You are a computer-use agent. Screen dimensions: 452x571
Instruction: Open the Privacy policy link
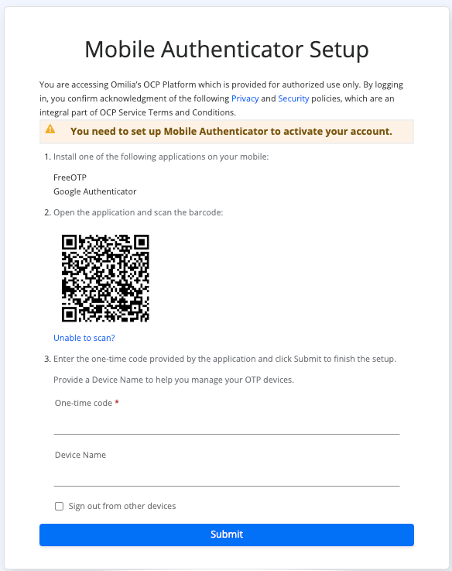point(245,98)
